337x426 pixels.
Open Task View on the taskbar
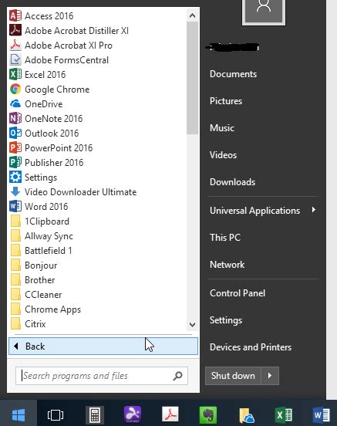pos(56,415)
